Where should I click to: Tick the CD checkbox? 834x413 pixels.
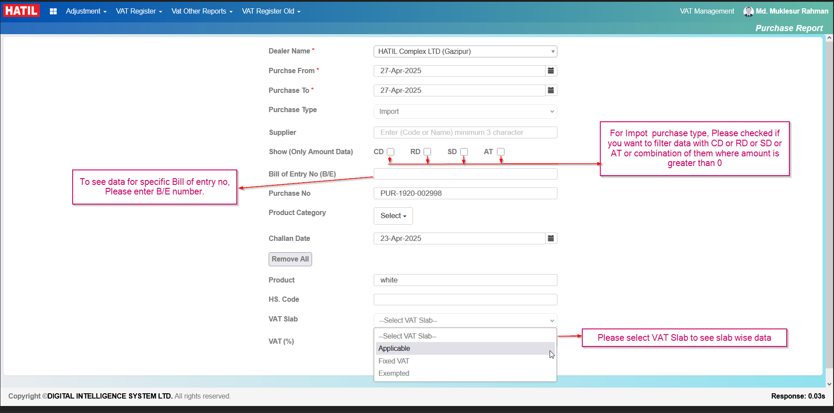pos(391,152)
